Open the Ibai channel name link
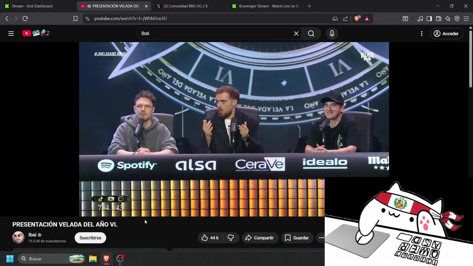473x266 pixels. click(33, 235)
